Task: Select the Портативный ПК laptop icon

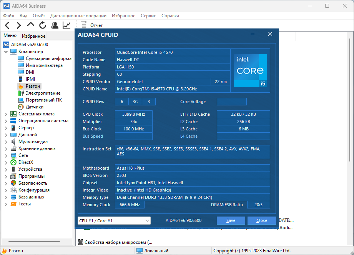Action: click(20, 100)
